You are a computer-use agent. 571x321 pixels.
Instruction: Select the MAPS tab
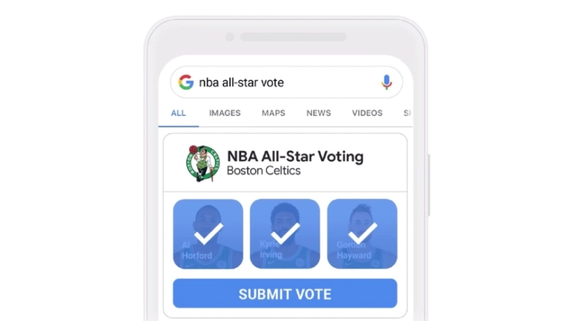273,113
